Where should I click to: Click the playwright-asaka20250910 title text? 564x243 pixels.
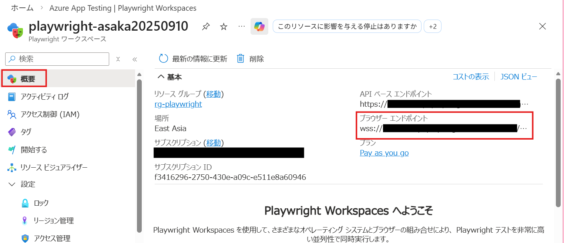pyautogui.click(x=108, y=26)
